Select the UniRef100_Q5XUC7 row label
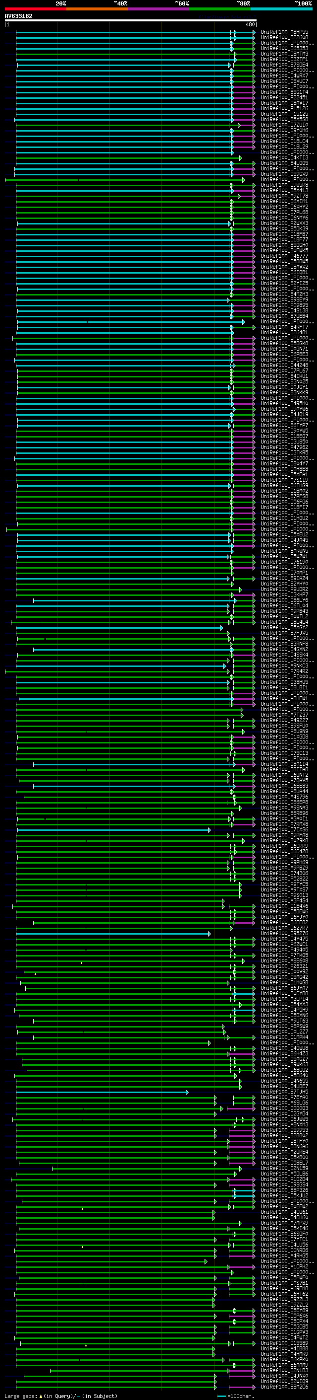317x1400 pixels. coord(284,81)
